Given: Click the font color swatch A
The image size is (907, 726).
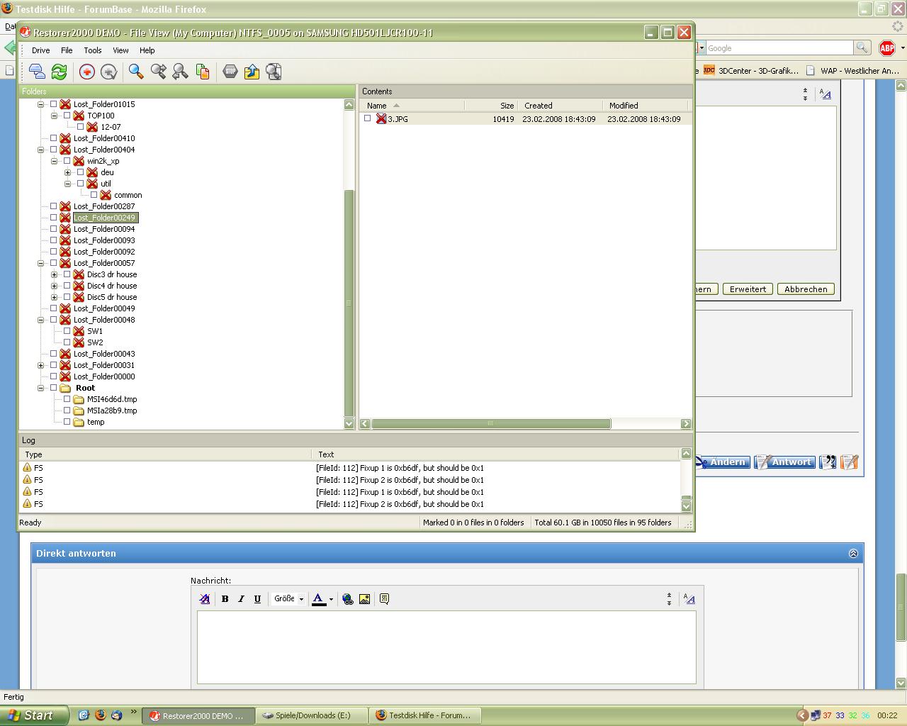Looking at the screenshot, I should point(318,599).
